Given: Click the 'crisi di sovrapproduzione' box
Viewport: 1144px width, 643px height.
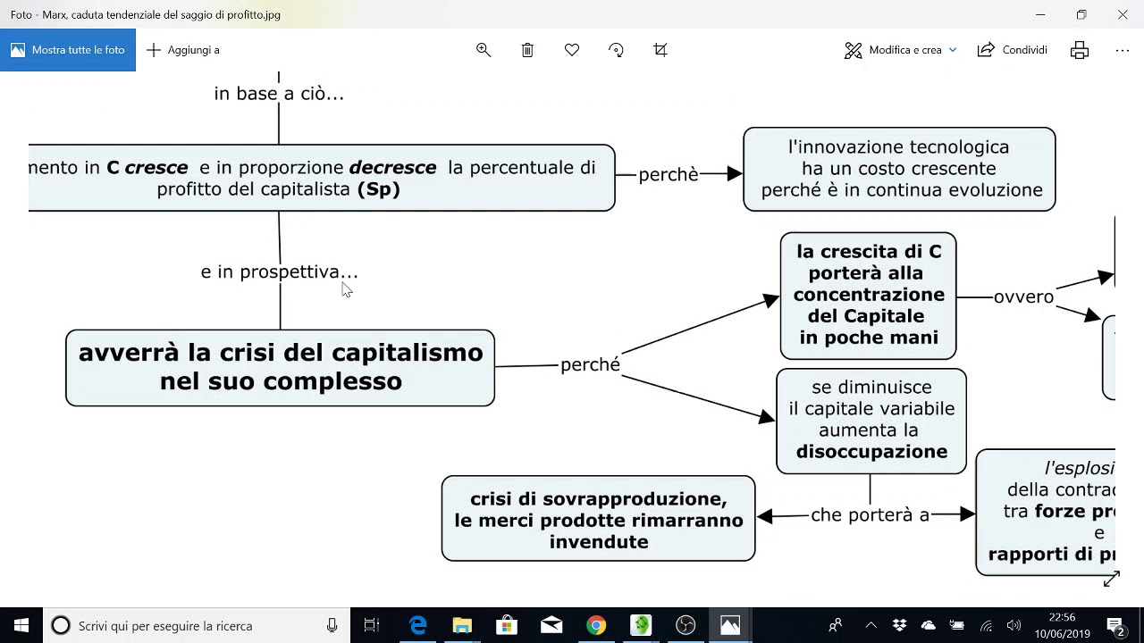Looking at the screenshot, I should (x=598, y=519).
